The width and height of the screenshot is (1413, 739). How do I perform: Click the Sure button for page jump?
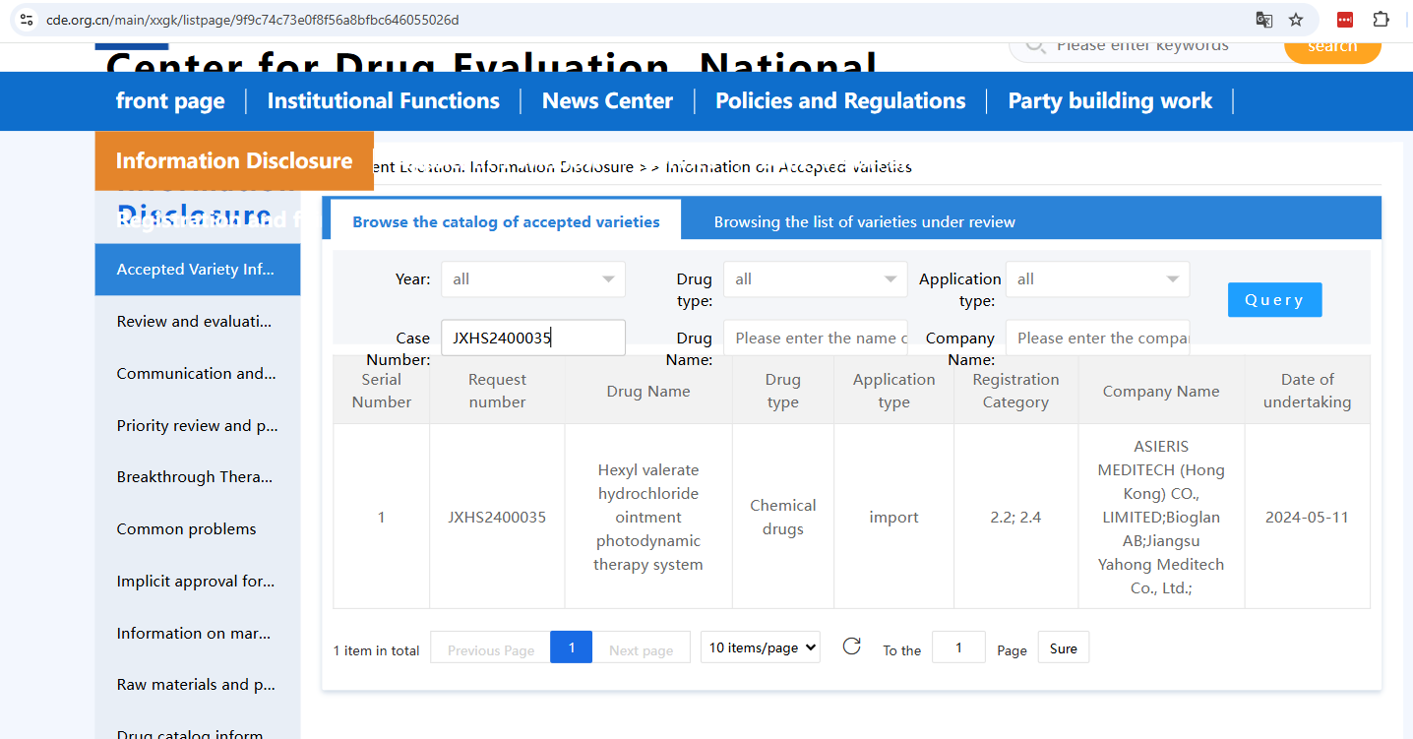pyautogui.click(x=1063, y=648)
